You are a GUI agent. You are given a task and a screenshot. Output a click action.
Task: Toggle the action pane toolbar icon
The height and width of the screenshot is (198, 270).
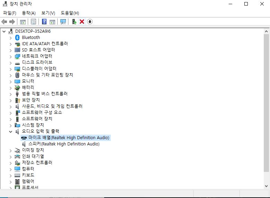click(52, 22)
